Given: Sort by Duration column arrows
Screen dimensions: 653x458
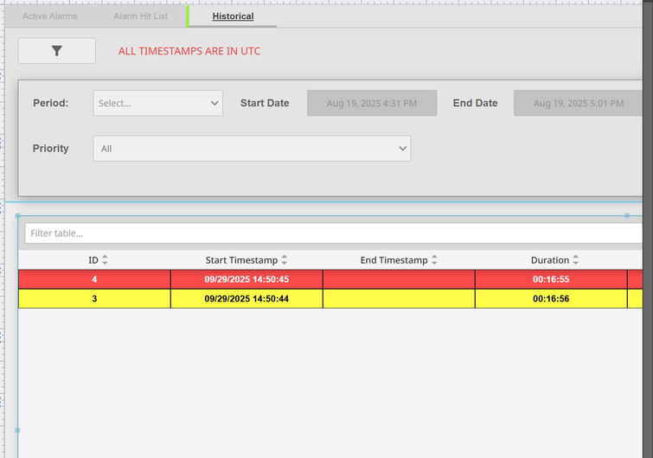Looking at the screenshot, I should pyautogui.click(x=576, y=260).
